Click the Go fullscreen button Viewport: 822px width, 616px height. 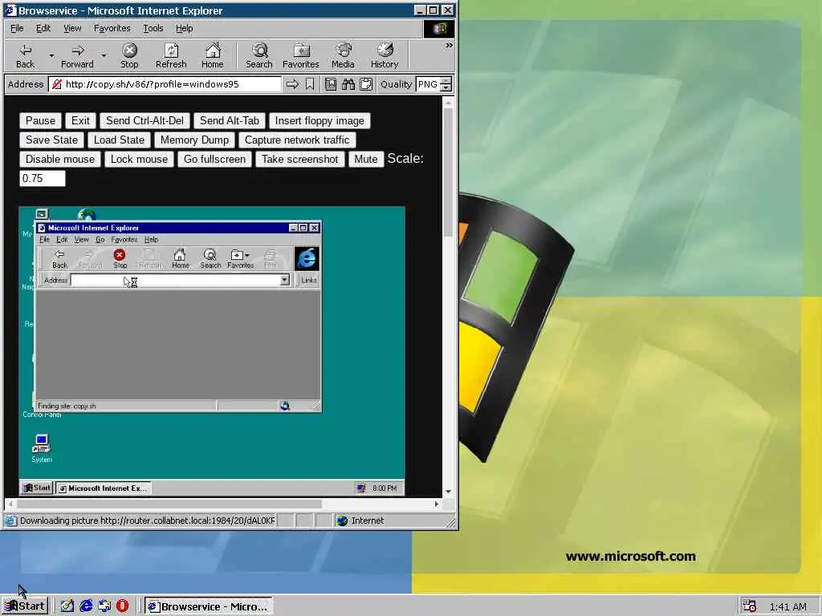[x=214, y=160]
